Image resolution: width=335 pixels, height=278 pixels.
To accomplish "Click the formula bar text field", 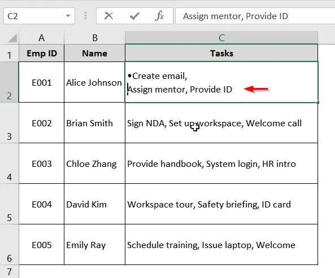I will click(x=255, y=16).
